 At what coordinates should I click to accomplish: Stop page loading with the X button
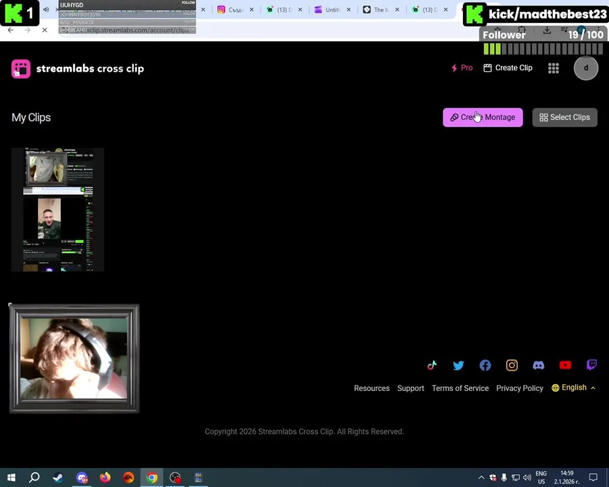pyautogui.click(x=45, y=30)
